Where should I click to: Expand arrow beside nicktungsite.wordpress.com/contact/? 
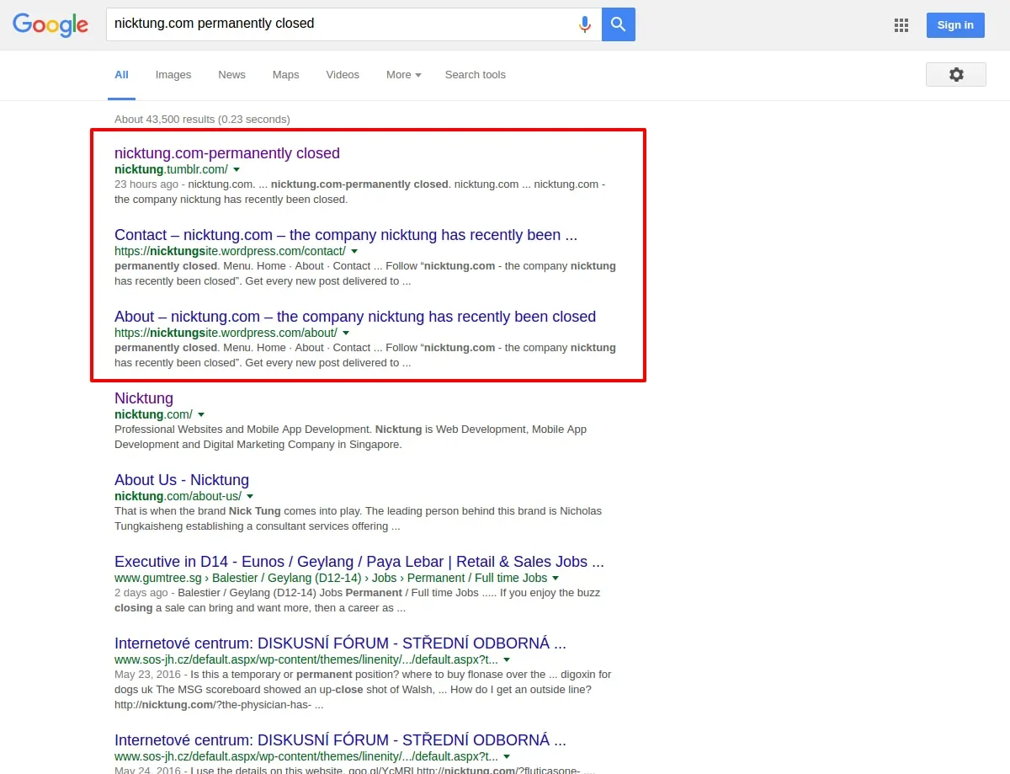pos(354,252)
